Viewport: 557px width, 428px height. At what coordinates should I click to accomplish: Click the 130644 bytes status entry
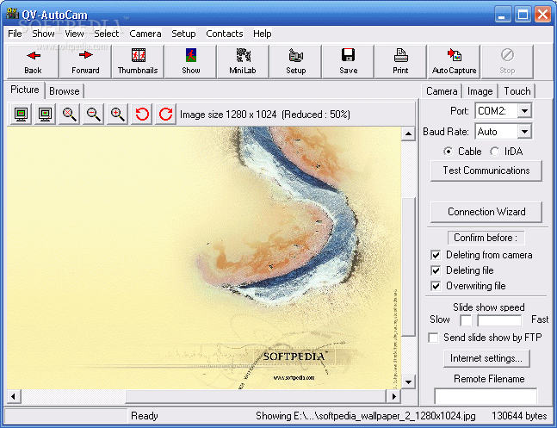coord(519,416)
